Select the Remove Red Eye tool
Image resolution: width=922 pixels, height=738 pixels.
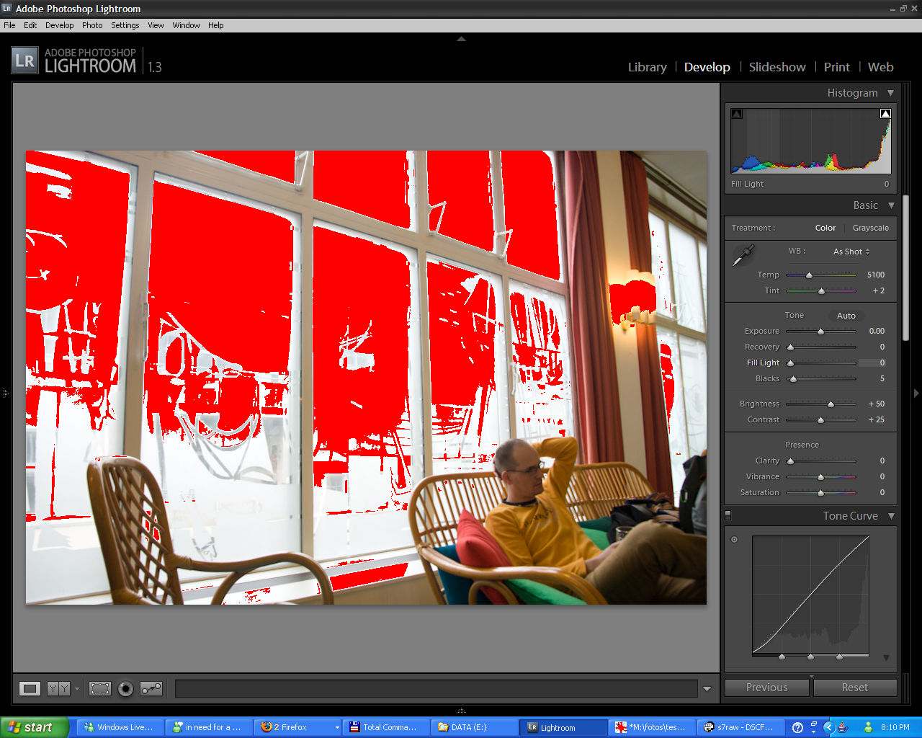[x=125, y=689]
